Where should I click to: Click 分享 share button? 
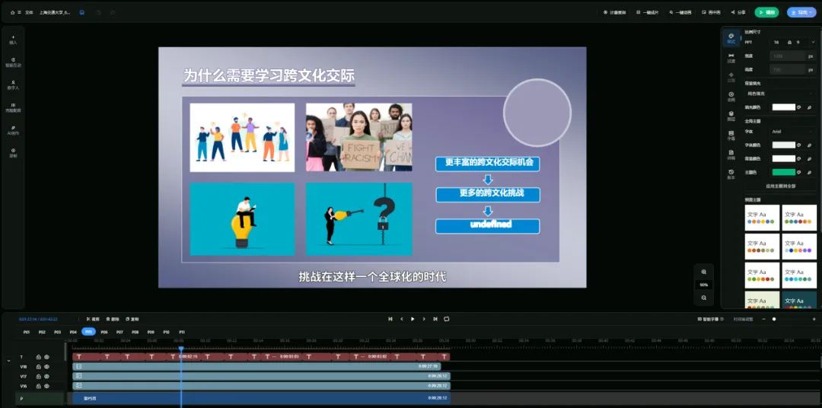coord(738,12)
